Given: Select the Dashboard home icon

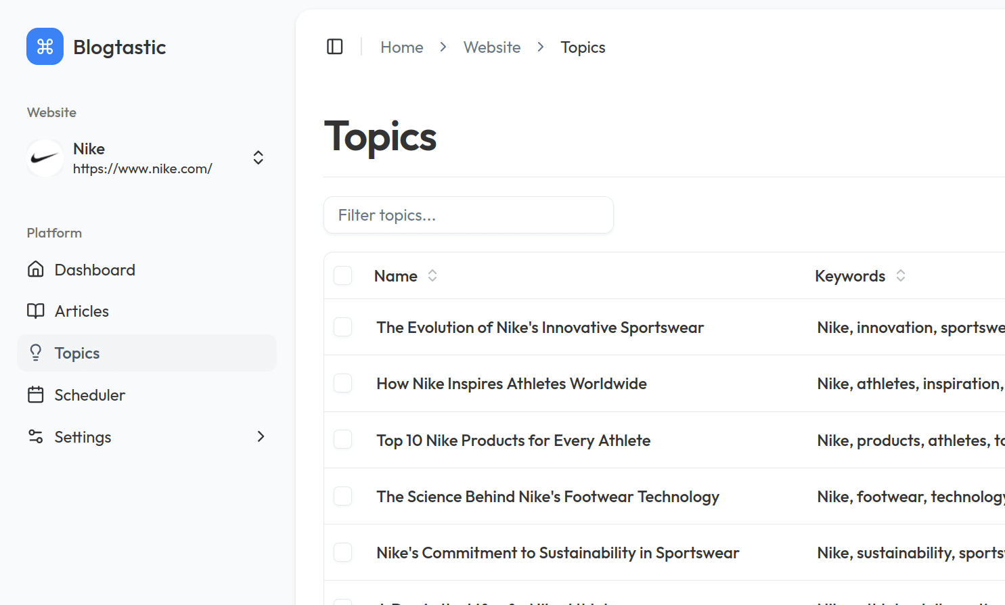Looking at the screenshot, I should click(36, 269).
